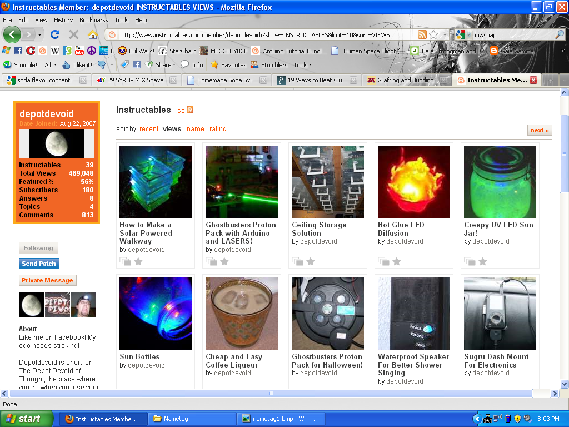The width and height of the screenshot is (569, 427).
Task: Open the Hot Glue LED Diffusion thumbnail
Action: [413, 182]
